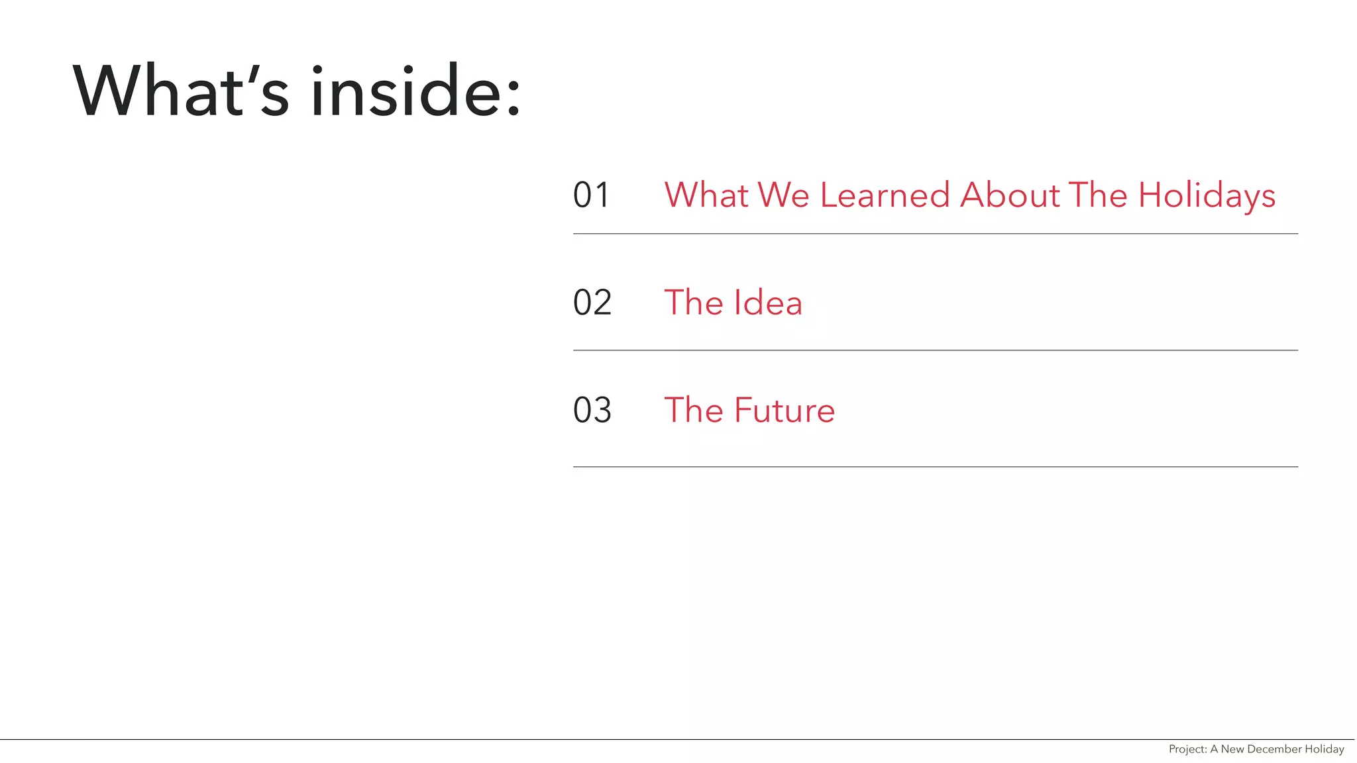Select the section number 02
1357x763 pixels.
[592, 303]
